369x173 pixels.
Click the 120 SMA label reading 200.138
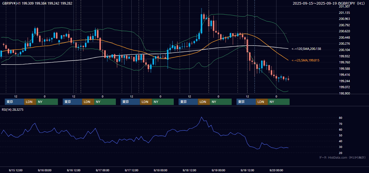click(306, 49)
